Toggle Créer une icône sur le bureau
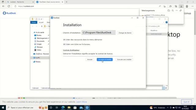Viewport: 196px width, 110px height. pyautogui.click(x=64, y=44)
